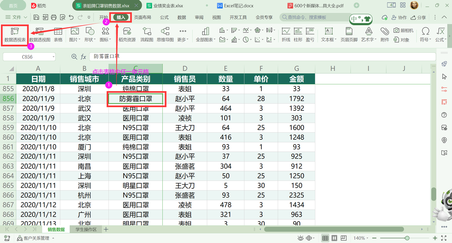Select cell containing 防雾霾口罩
This screenshot has height=243, width=452.
point(136,99)
